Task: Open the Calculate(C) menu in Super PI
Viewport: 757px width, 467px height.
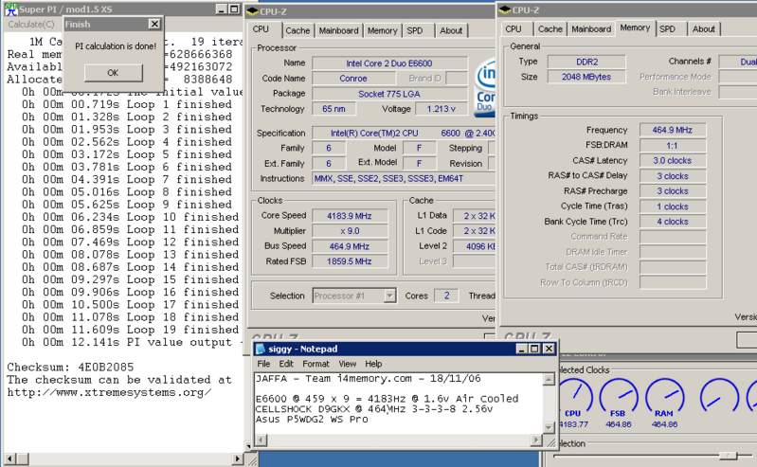Action: click(x=31, y=24)
